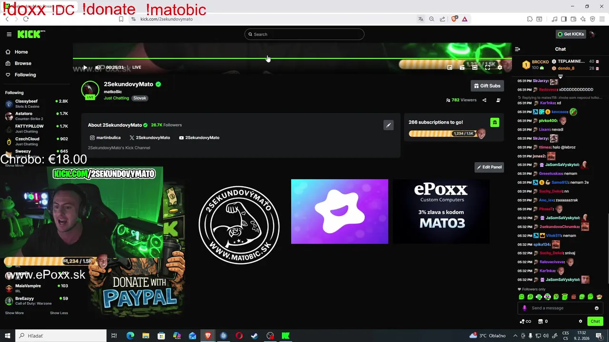Click the clip icon in the player
Viewport: 609px width, 342px height.
(x=462, y=67)
